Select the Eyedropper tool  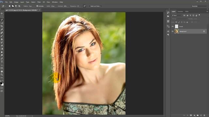point(2,30)
